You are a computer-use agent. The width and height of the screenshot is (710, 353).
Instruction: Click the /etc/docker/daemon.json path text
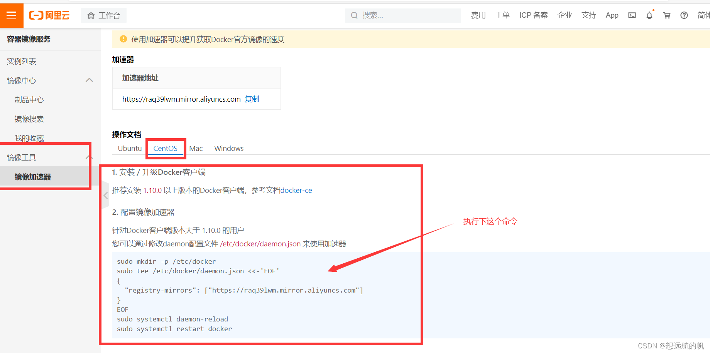click(x=260, y=244)
